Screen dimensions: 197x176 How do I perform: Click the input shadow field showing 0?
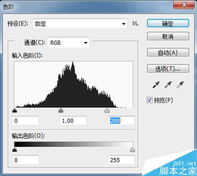[x=26, y=120]
